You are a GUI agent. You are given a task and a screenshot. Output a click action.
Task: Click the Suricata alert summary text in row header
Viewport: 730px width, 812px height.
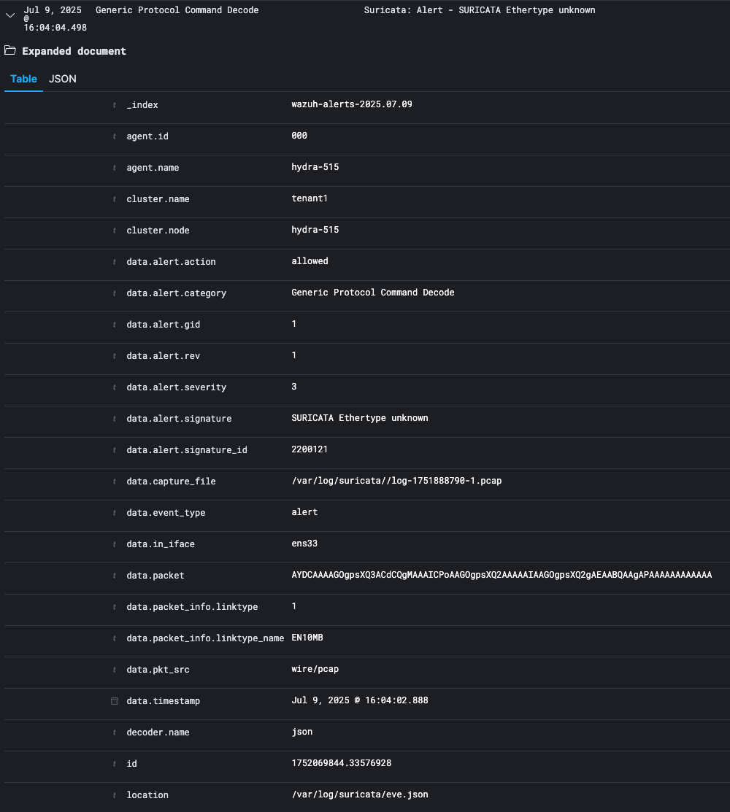coord(479,10)
